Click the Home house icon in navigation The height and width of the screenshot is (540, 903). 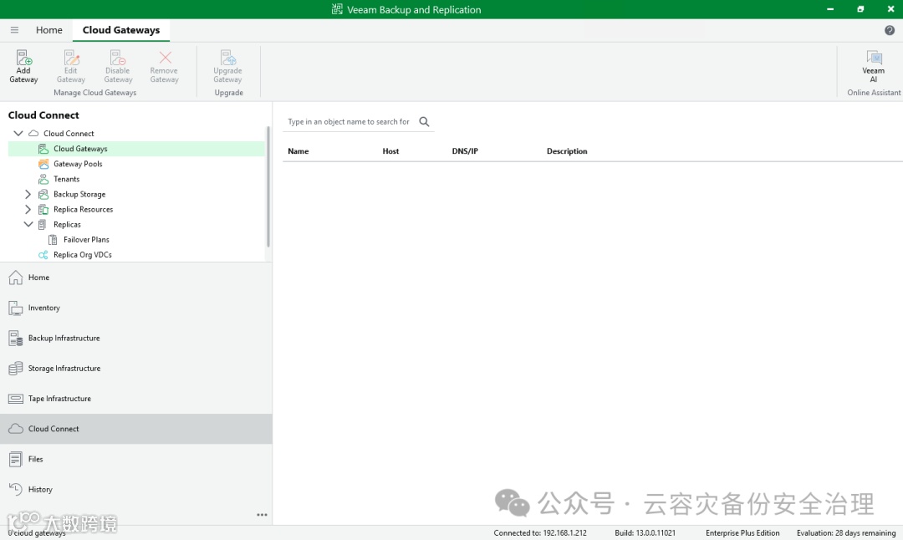[x=16, y=278]
